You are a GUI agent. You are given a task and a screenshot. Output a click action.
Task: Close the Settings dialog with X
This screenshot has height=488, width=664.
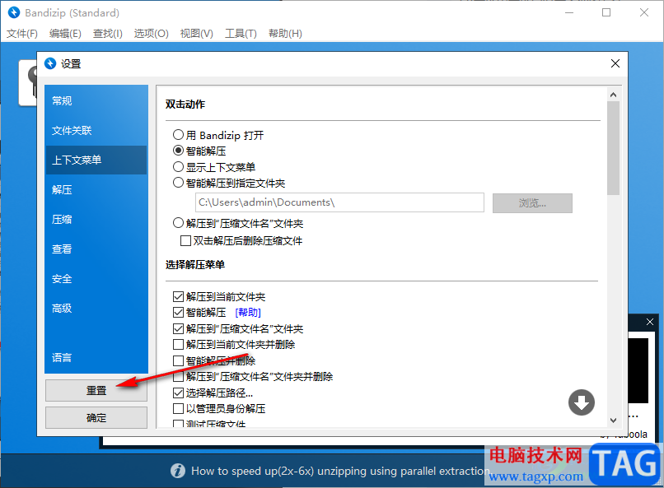click(x=615, y=63)
